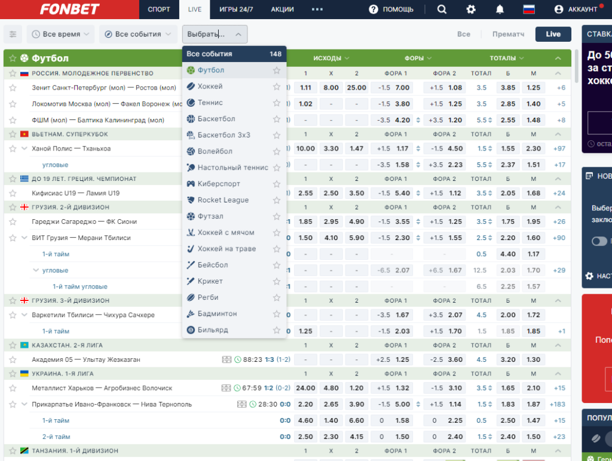Open the filter sliders icon
Screen dimensions: 612x461
click(x=13, y=34)
